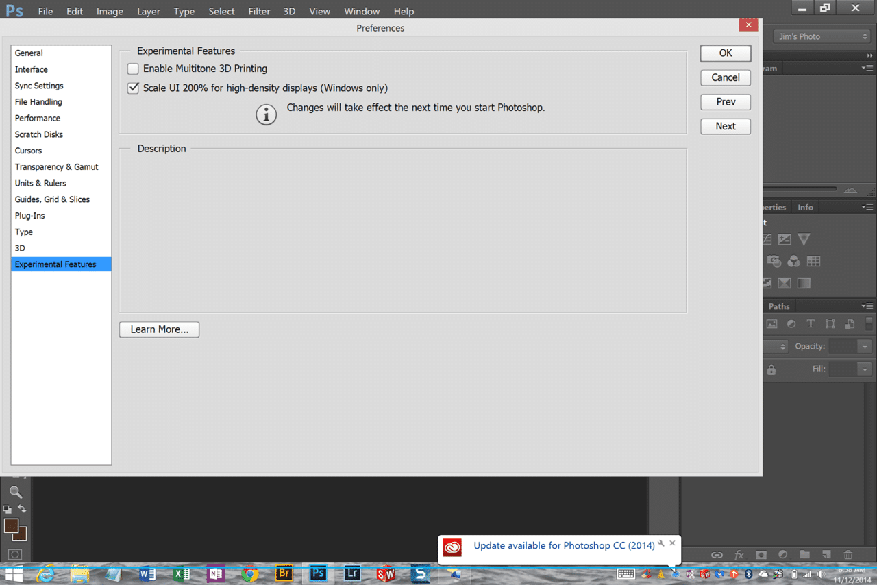
Task: Click the Next button
Action: pos(726,126)
